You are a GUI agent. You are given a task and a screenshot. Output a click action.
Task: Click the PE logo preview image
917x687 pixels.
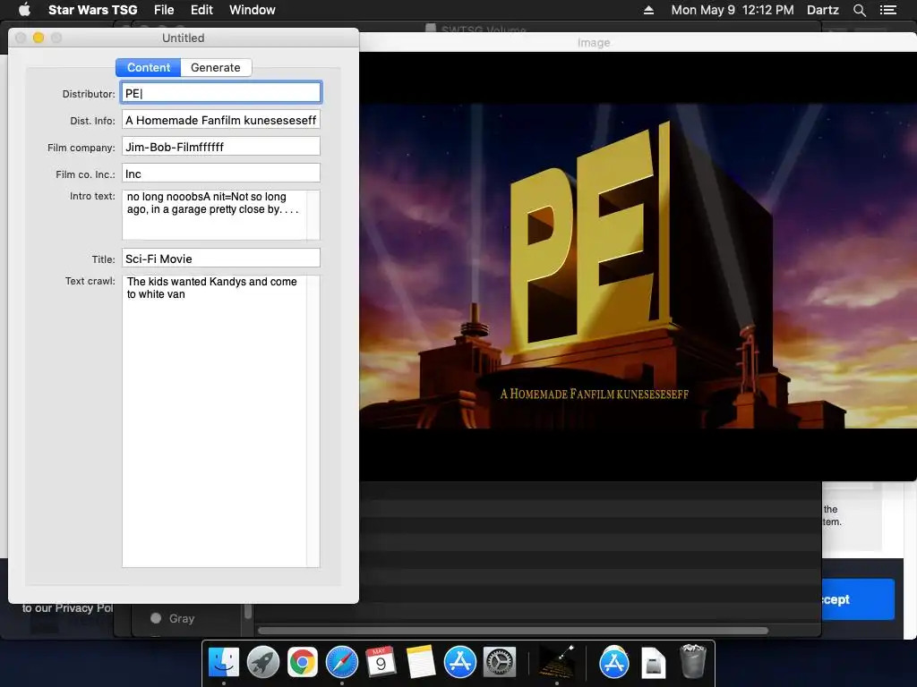coord(638,267)
